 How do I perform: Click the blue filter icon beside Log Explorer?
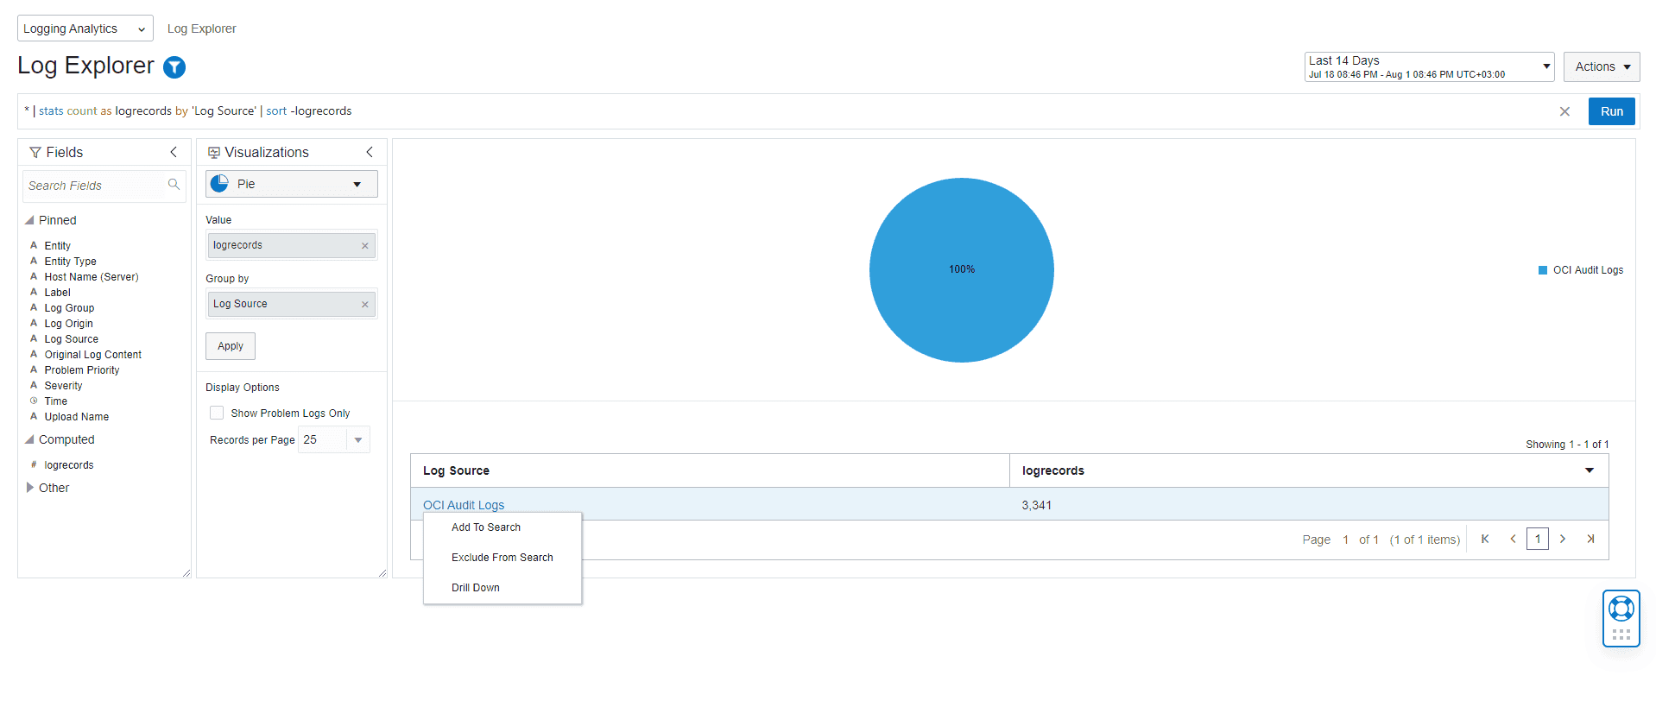point(174,67)
